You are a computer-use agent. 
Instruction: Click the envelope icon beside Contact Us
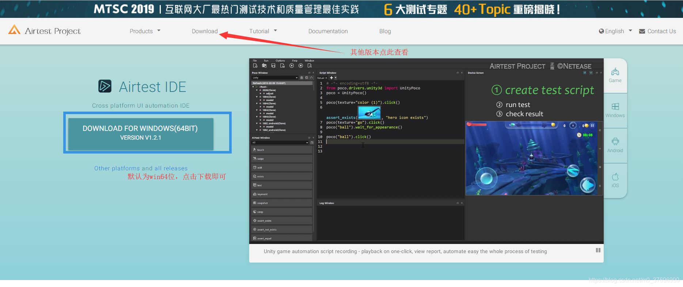pyautogui.click(x=642, y=31)
